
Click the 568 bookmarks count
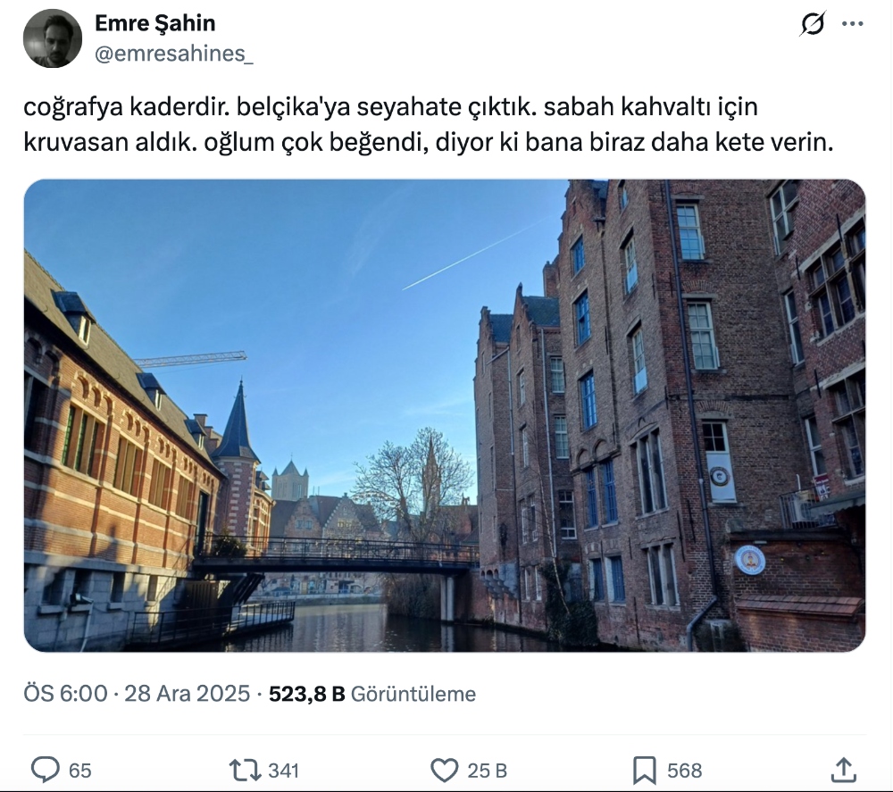click(685, 771)
